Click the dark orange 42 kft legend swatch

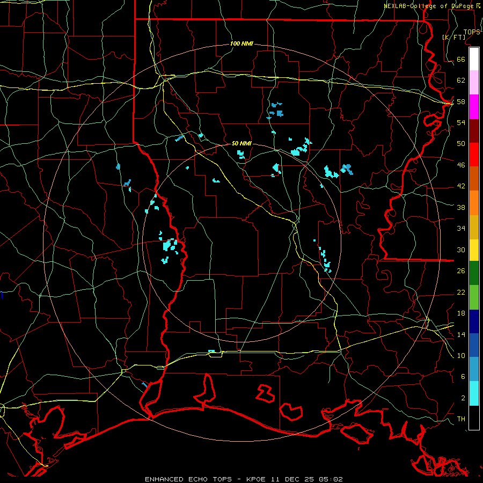tap(474, 178)
